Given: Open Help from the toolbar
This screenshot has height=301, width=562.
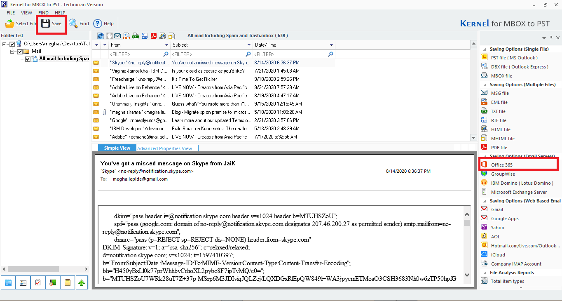Looking at the screenshot, I should tap(103, 24).
